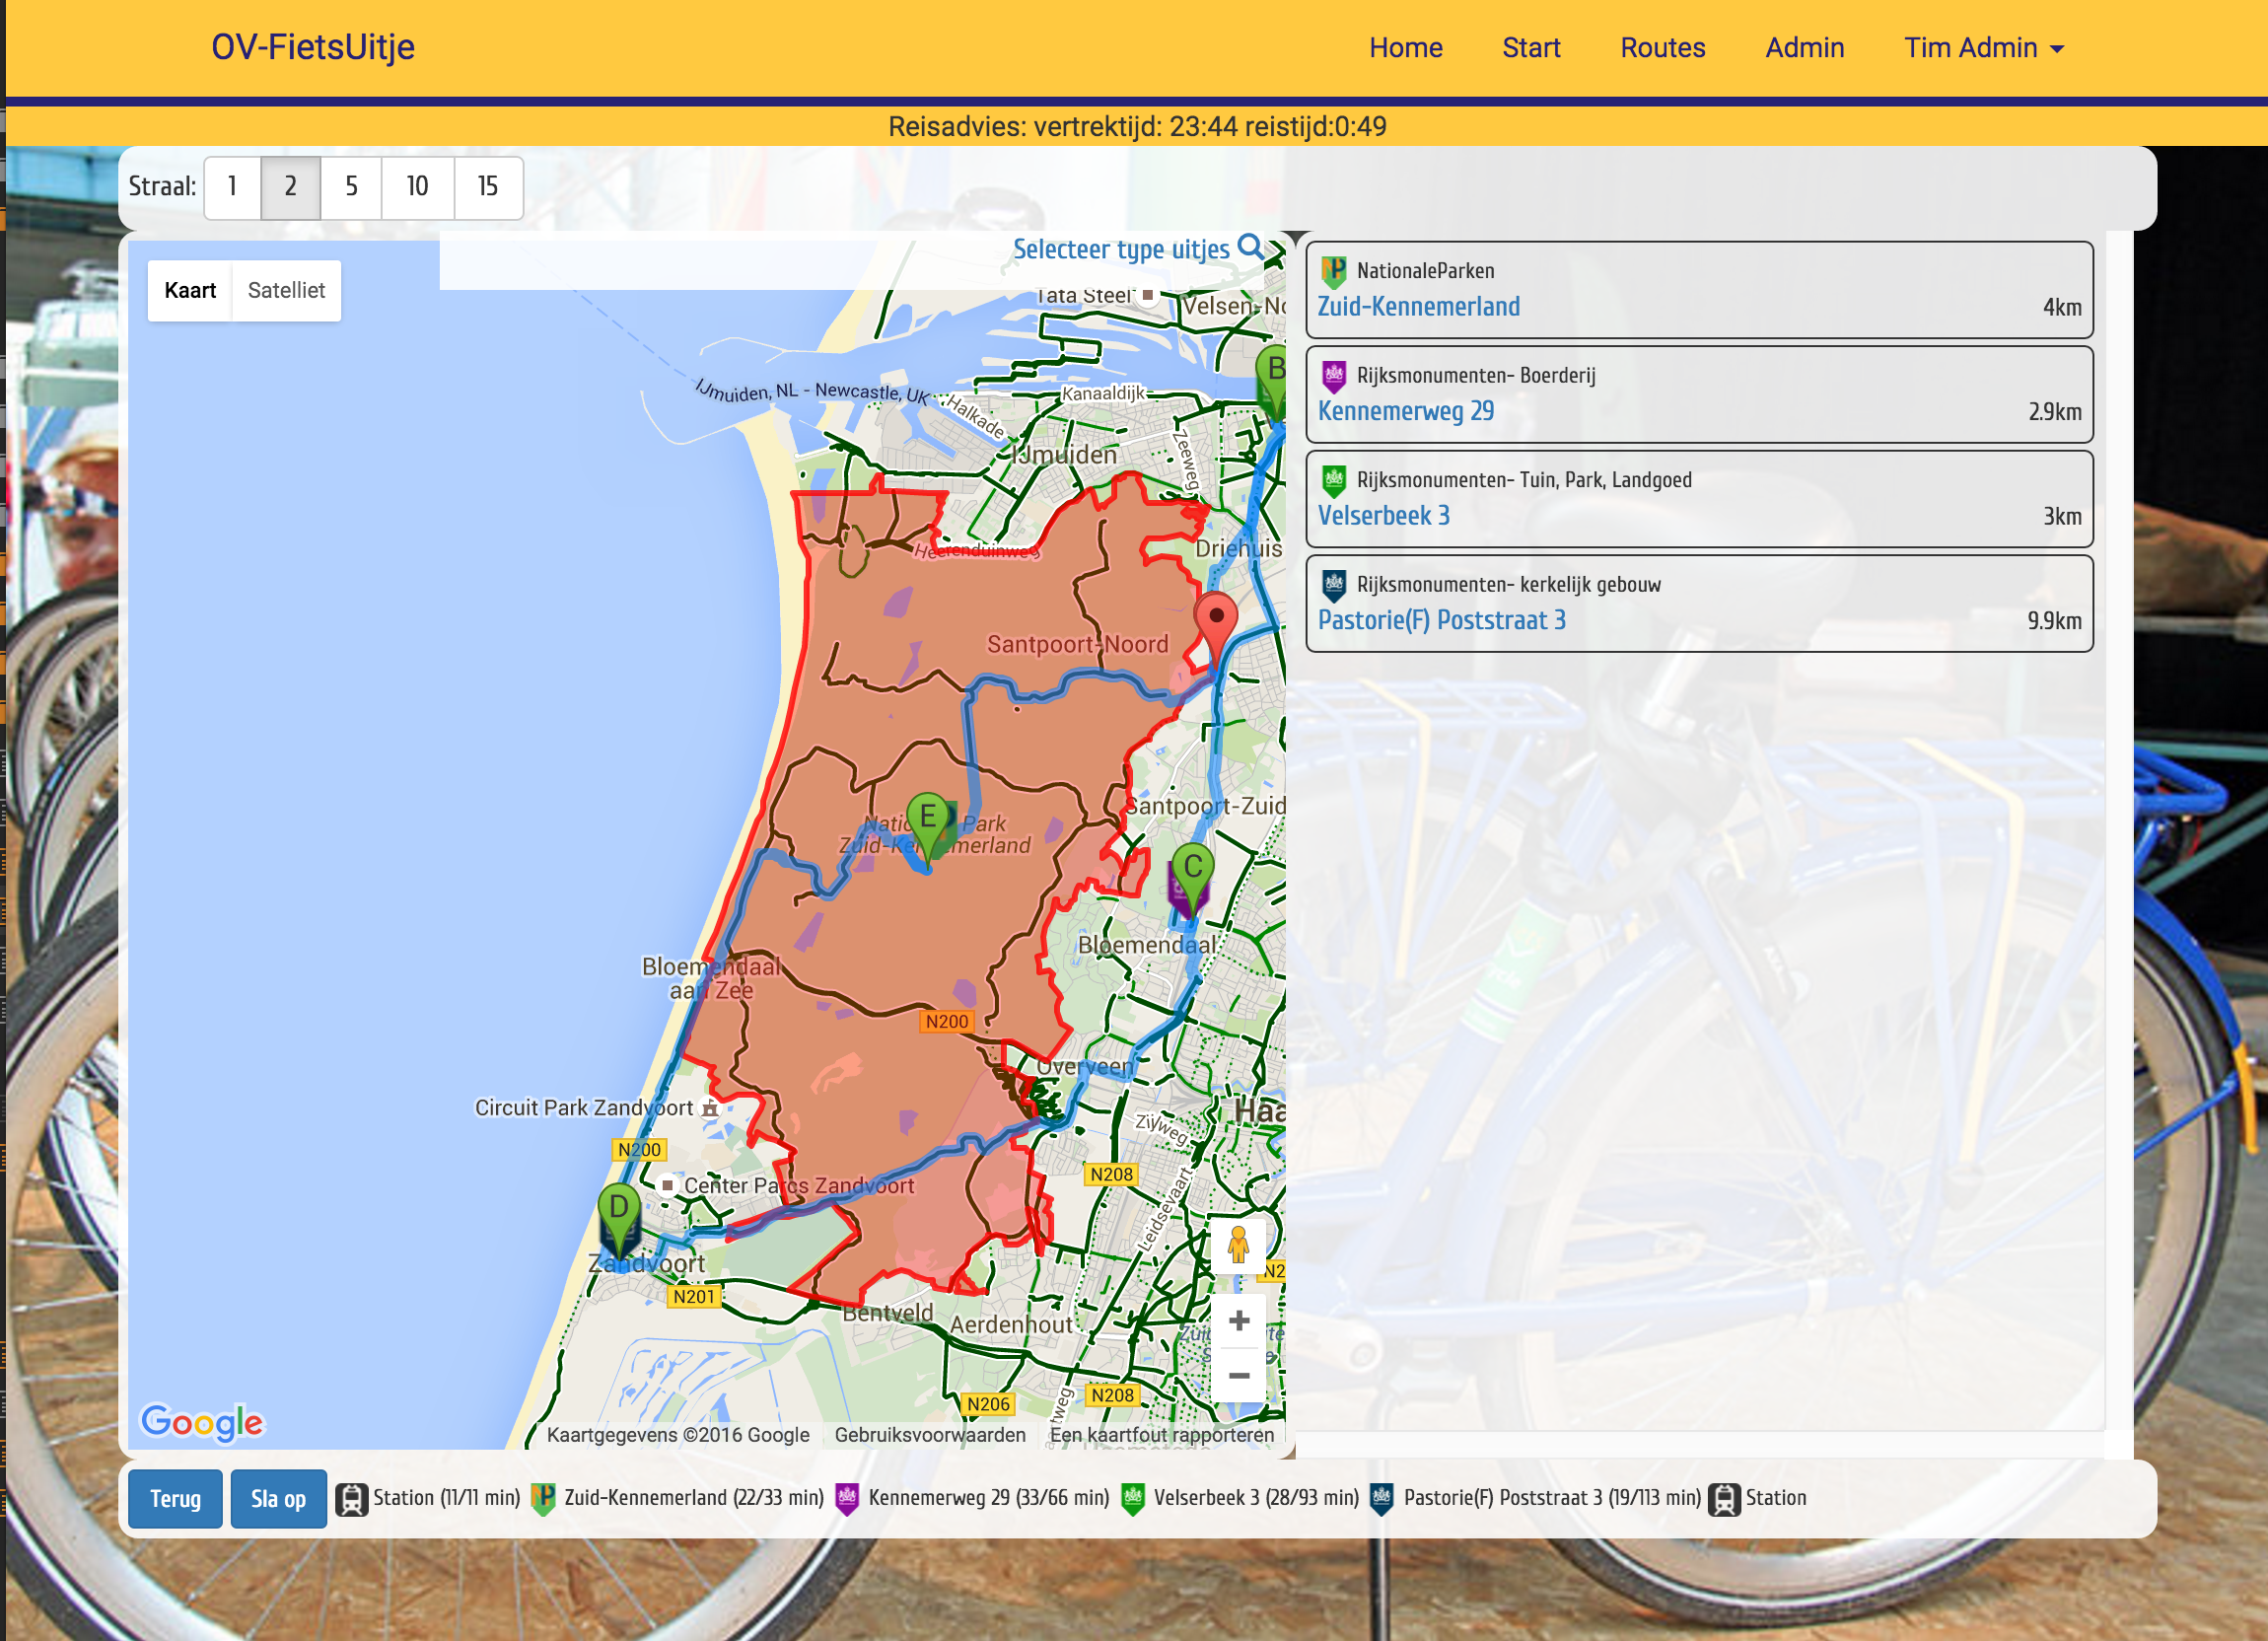Click Circuit Park Zandvoort label on map
Viewport: 2268px width, 1641px height.
(x=583, y=1108)
